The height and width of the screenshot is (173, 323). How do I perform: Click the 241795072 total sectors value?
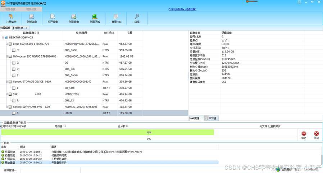(x=228, y=59)
